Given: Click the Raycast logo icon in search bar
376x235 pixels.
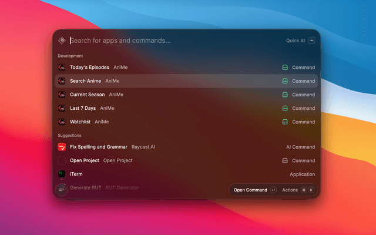Looking at the screenshot, I should tap(62, 41).
